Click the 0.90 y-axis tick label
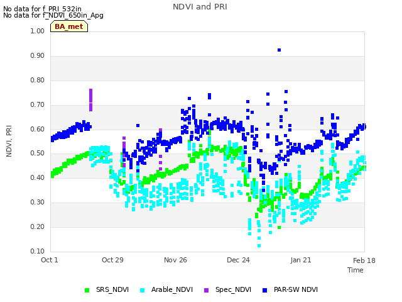Image resolution: width=402 pixels, height=302 pixels. pyautogui.click(x=38, y=56)
